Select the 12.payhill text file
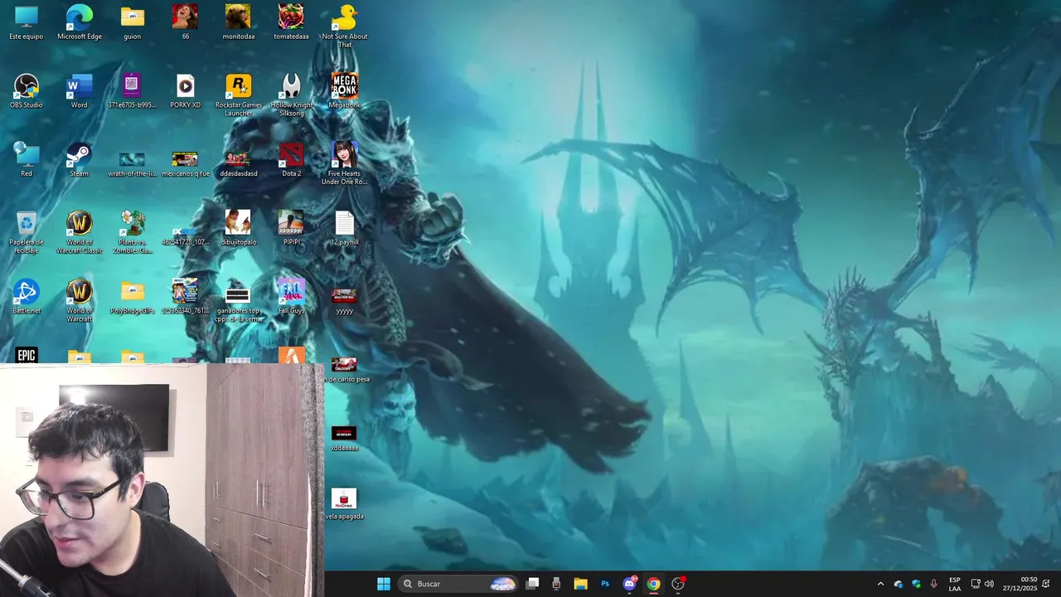Screen dimensions: 1061x597 point(344,229)
